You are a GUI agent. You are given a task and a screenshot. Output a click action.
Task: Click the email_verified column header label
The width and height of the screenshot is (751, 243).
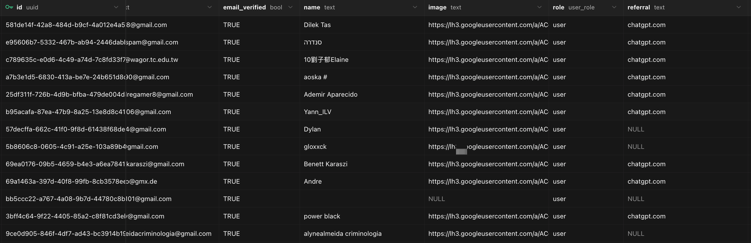click(x=244, y=7)
